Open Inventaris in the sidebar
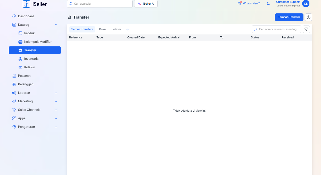This screenshot has width=321, height=175. 31,59
